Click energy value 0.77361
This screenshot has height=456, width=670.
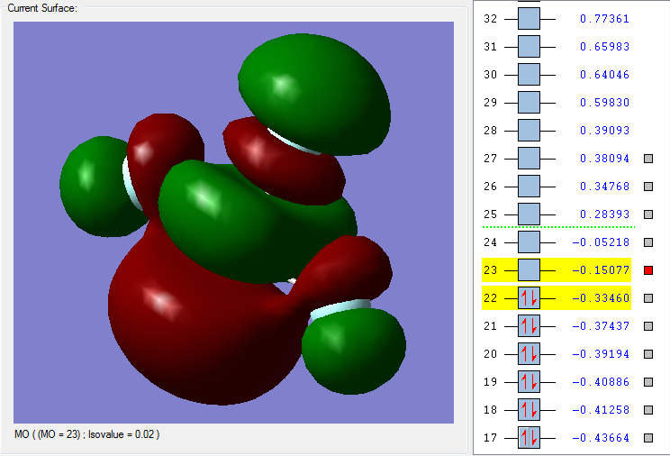(x=604, y=19)
